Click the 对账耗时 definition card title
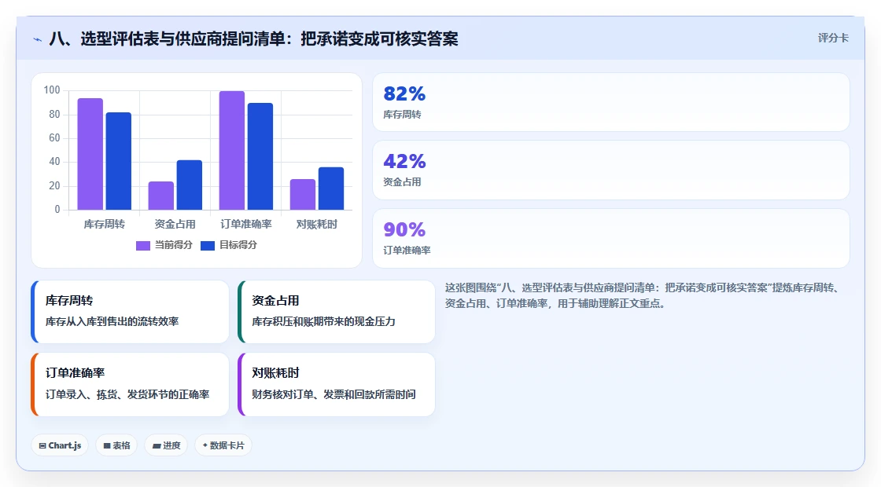The width and height of the screenshot is (881, 487). pos(275,373)
